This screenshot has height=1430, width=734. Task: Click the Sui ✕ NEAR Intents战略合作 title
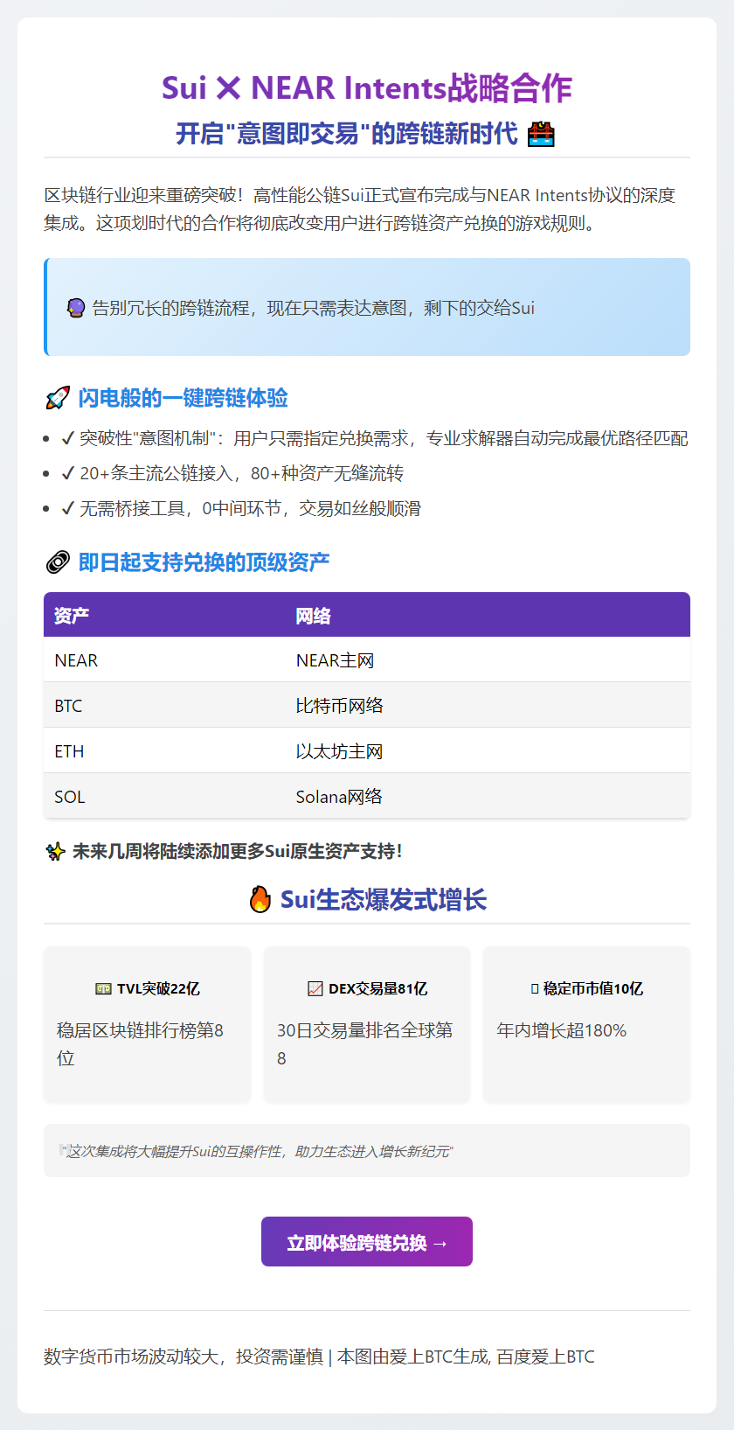367,87
